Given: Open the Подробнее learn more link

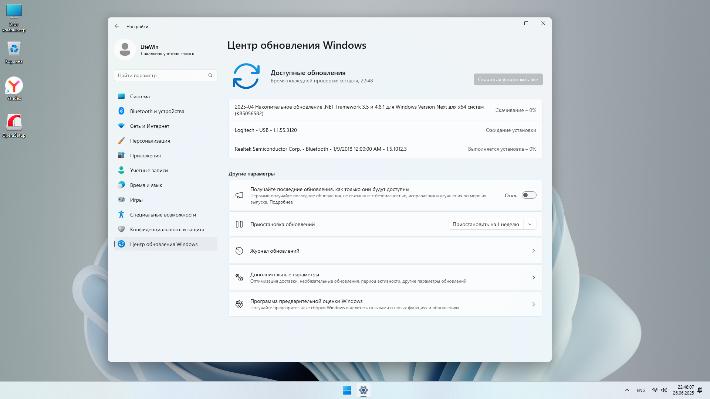Looking at the screenshot, I should click(281, 202).
